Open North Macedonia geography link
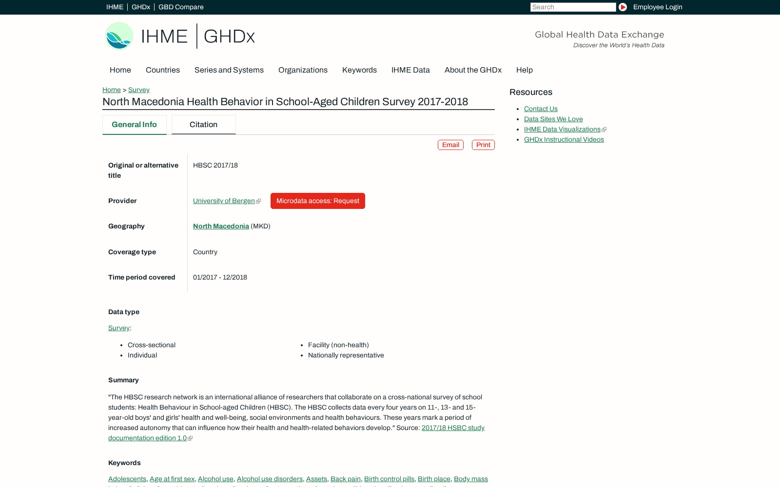This screenshot has height=487, width=780. point(221,226)
